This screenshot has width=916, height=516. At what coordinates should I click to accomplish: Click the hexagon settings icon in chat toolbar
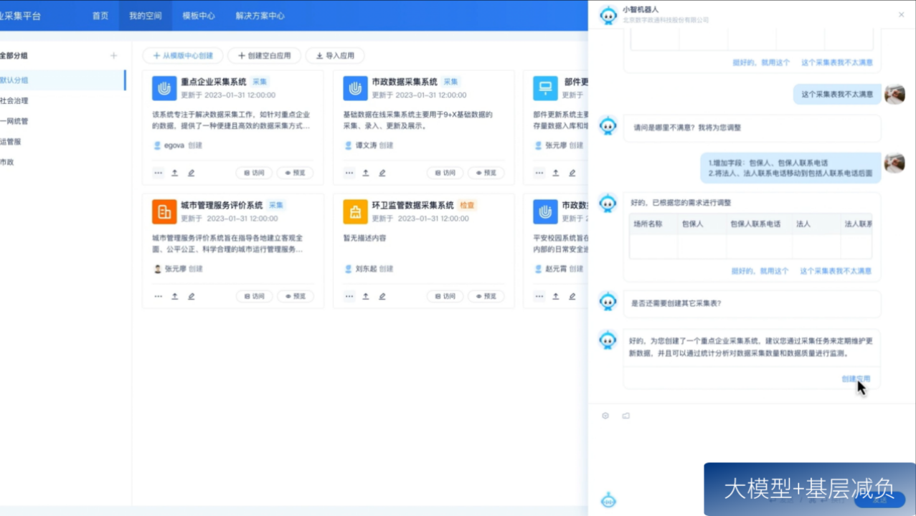point(605,416)
